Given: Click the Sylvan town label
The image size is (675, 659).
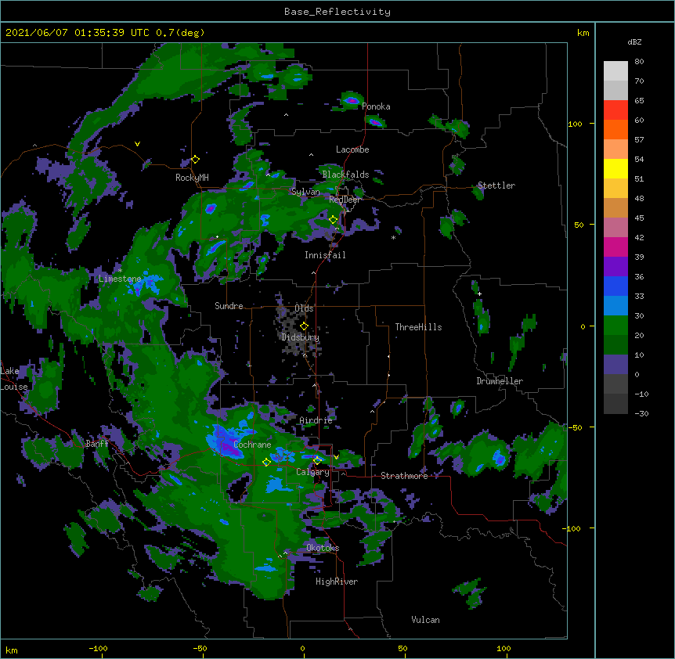Looking at the screenshot, I should 305,192.
